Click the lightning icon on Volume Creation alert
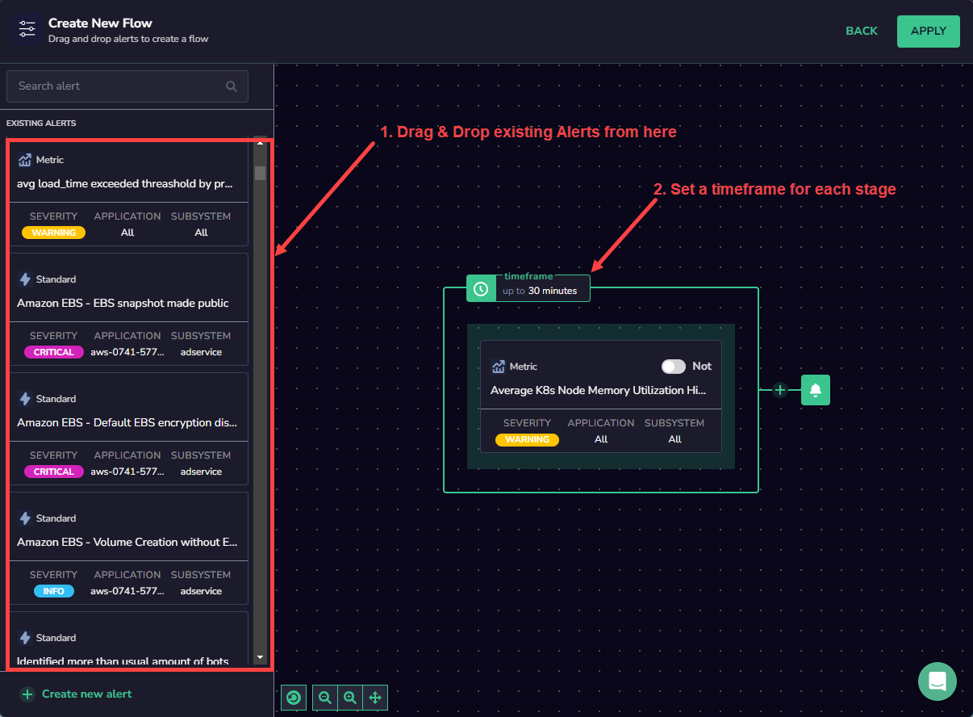 tap(25, 518)
